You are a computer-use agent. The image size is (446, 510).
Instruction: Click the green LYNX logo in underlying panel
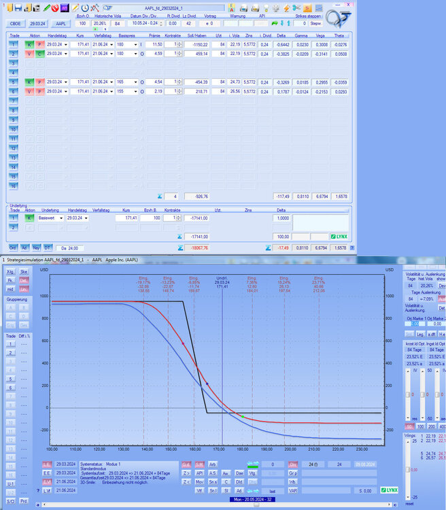pyautogui.click(x=339, y=237)
